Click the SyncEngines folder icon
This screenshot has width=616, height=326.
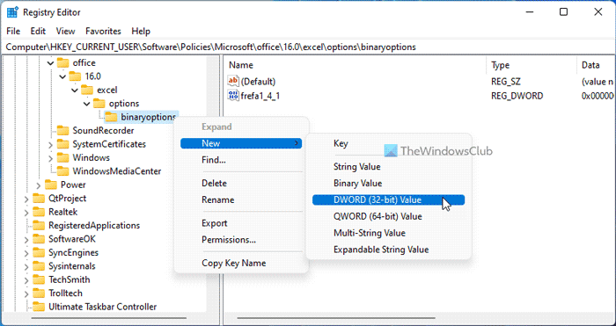pyautogui.click(x=39, y=252)
